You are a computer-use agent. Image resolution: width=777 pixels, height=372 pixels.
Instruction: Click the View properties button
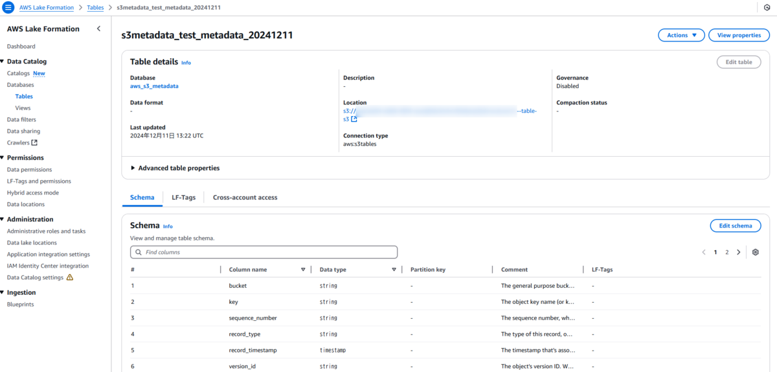[739, 35]
